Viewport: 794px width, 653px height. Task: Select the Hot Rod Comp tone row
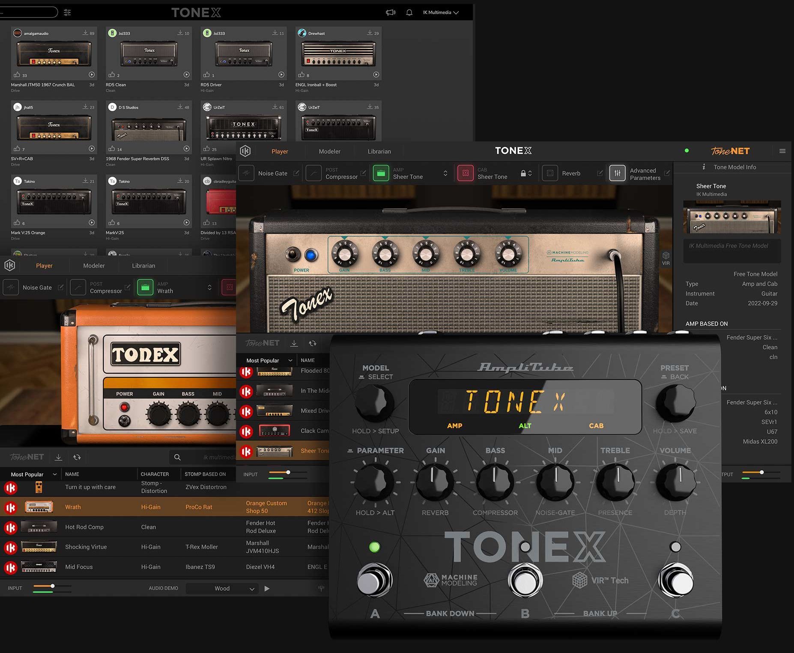84,527
